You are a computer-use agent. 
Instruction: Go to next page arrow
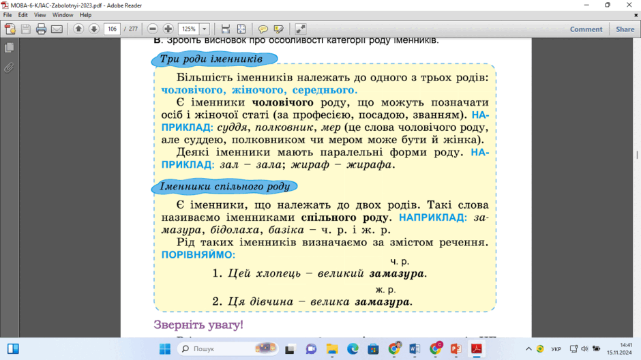click(94, 29)
